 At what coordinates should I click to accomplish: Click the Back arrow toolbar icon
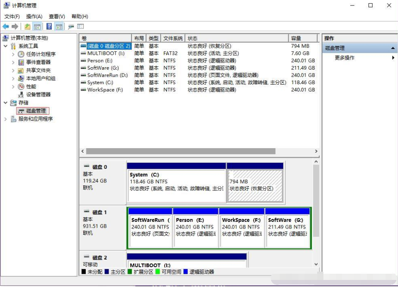point(6,27)
